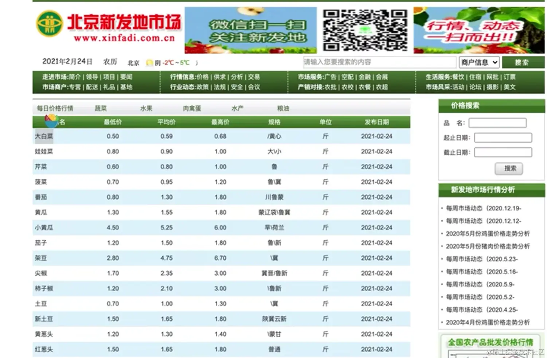Open 订票 link under 生活服务
547x358 pixels.
tap(510, 77)
